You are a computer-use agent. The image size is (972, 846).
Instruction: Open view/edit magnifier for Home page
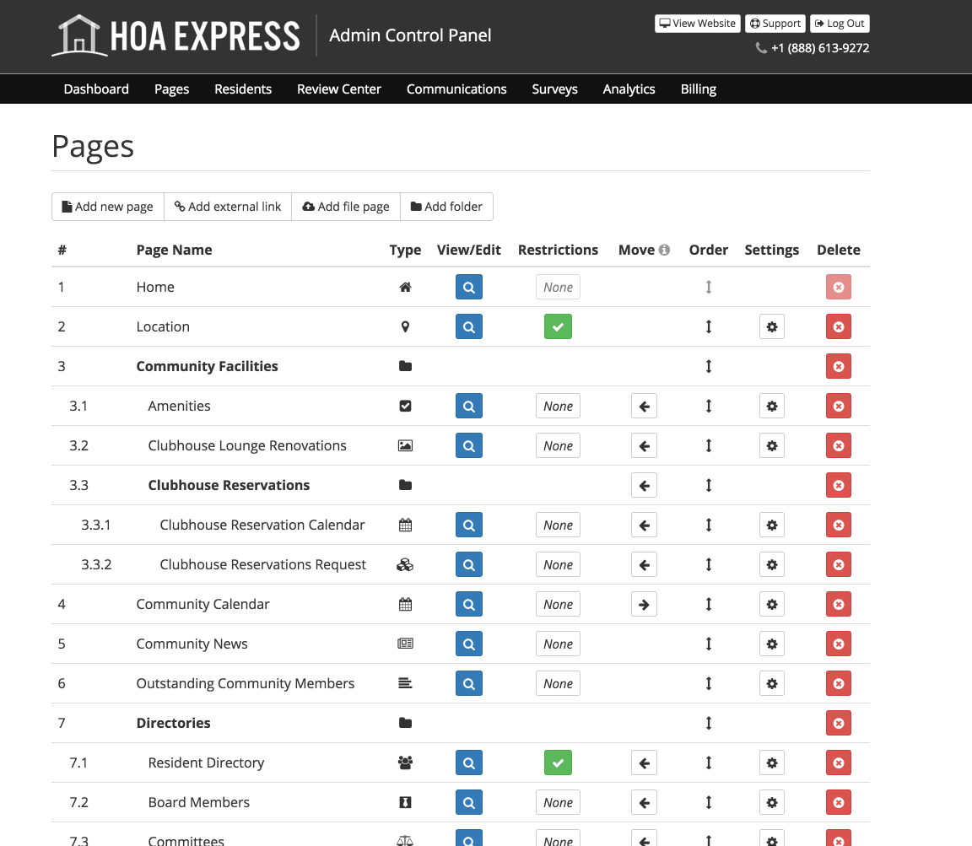click(x=468, y=287)
